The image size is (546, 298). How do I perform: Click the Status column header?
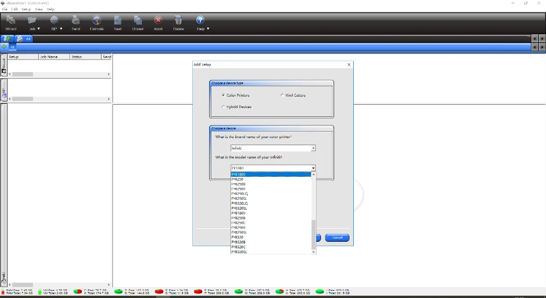click(85, 56)
